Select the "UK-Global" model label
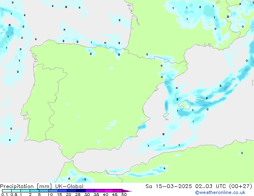254x196 pixels. (69, 186)
